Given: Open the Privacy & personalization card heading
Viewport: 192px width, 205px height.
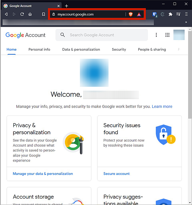Looking at the screenshot, I should point(31,129).
